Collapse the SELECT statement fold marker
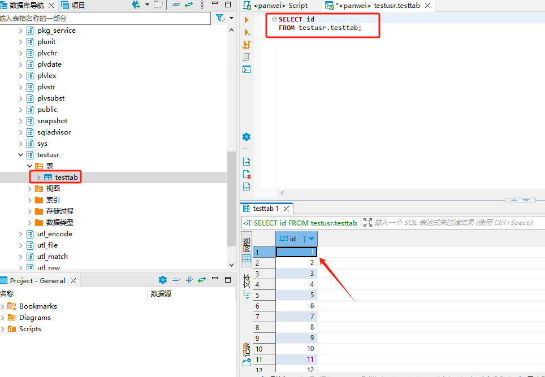The height and width of the screenshot is (377, 545). (x=274, y=19)
